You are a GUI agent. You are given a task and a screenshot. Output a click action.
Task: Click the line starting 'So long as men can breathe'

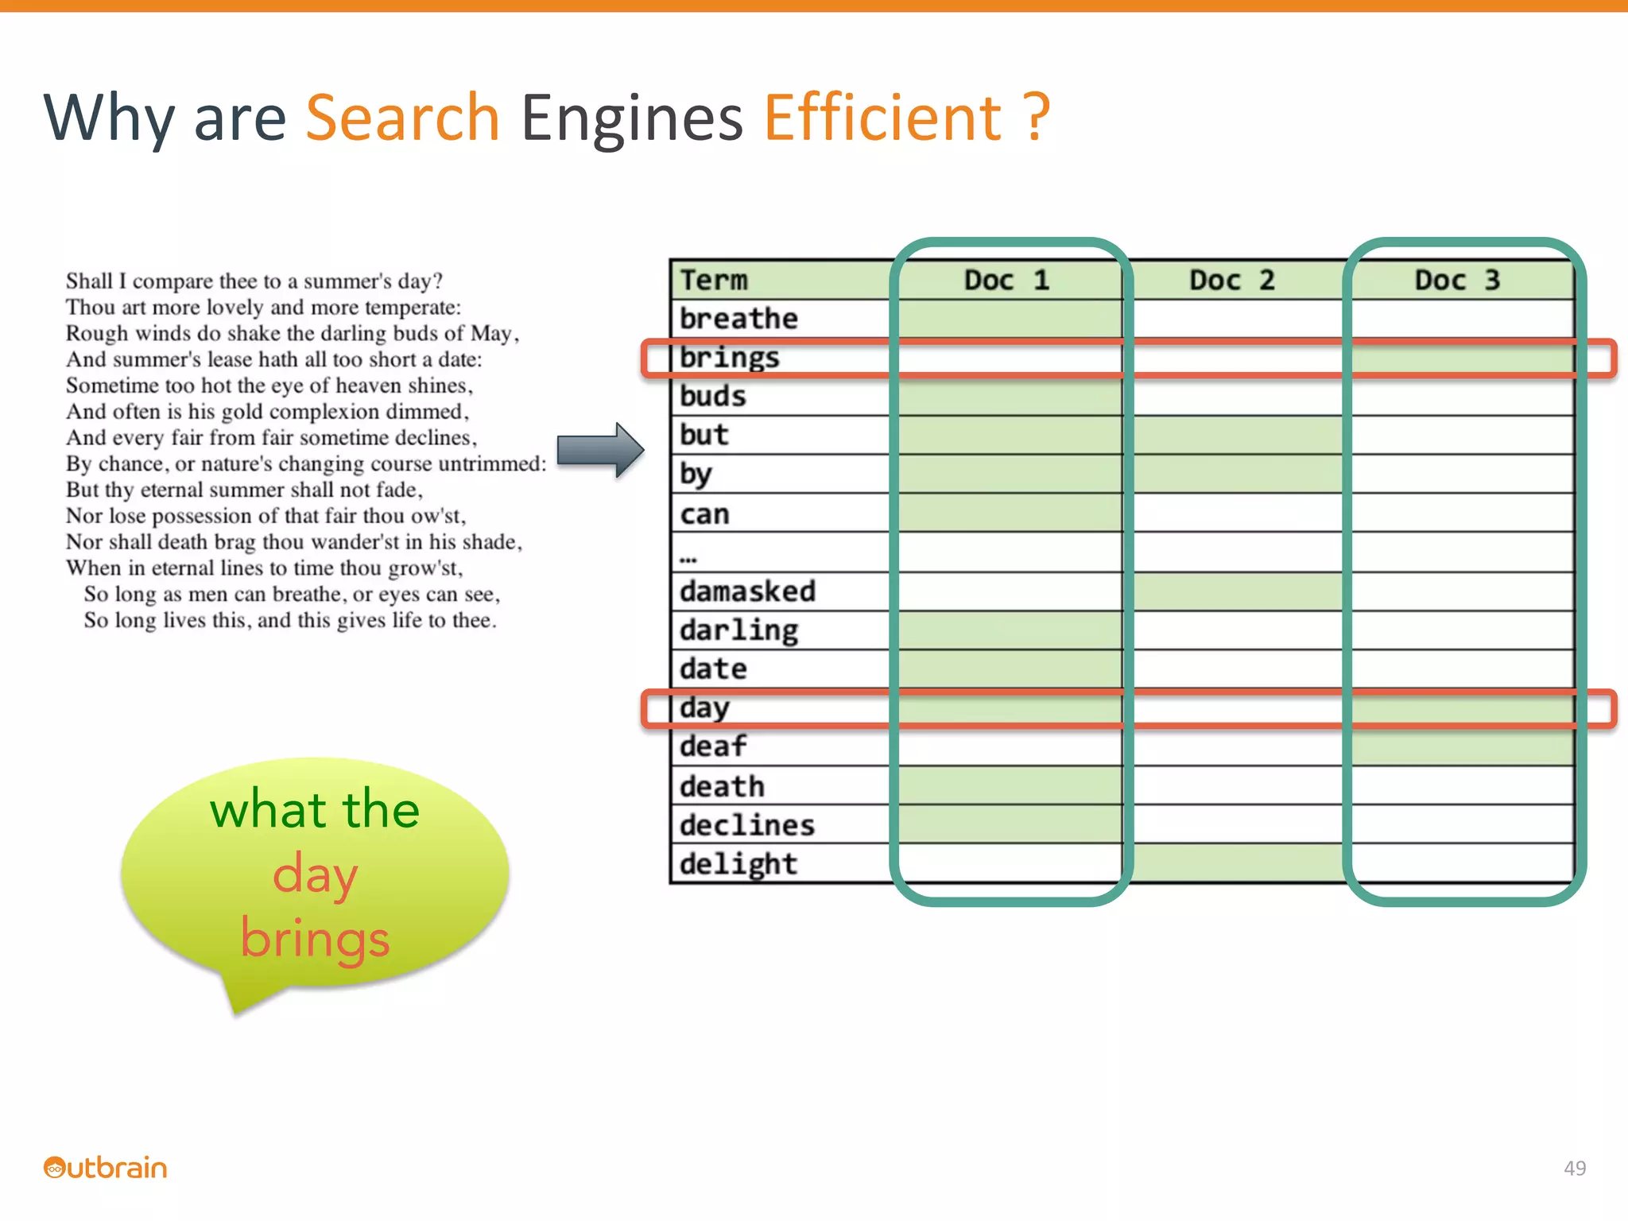click(x=293, y=595)
